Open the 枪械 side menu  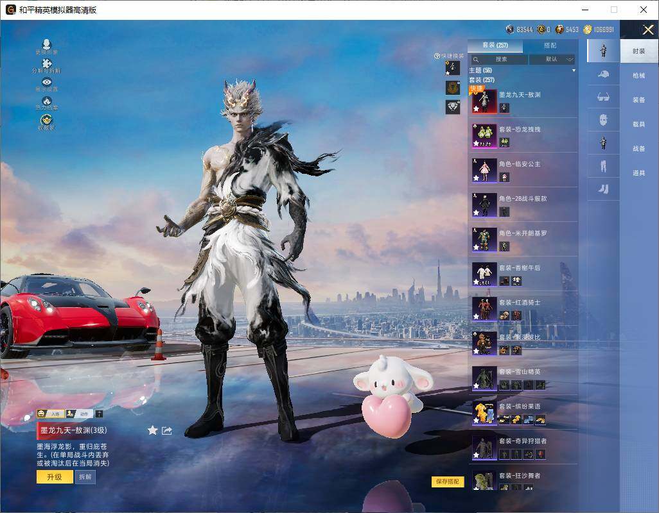[x=639, y=76]
